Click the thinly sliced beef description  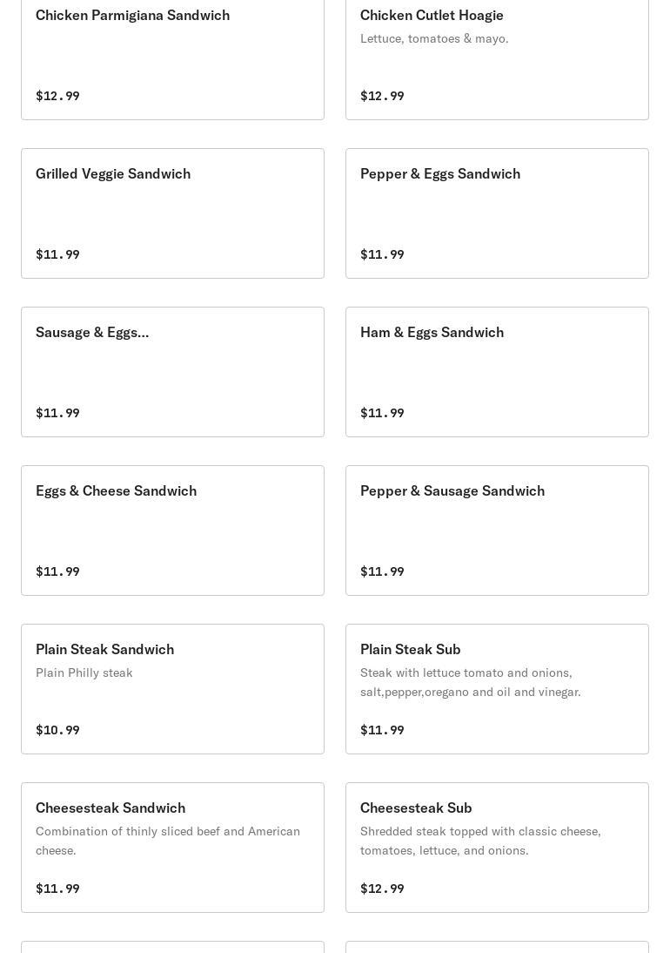(x=167, y=841)
